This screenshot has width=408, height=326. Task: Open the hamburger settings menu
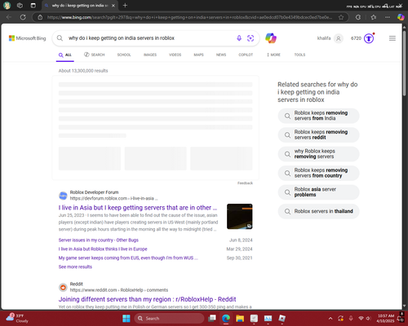pos(392,38)
